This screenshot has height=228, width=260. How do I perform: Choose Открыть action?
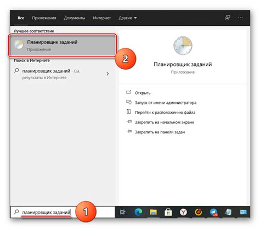tap(143, 93)
